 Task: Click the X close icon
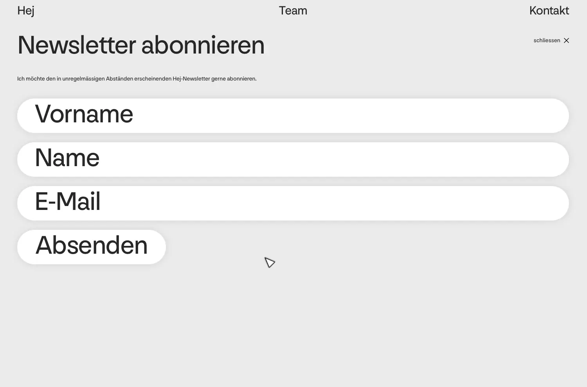[566, 41]
